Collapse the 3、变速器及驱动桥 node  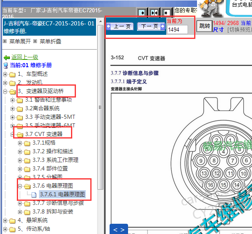5,91
